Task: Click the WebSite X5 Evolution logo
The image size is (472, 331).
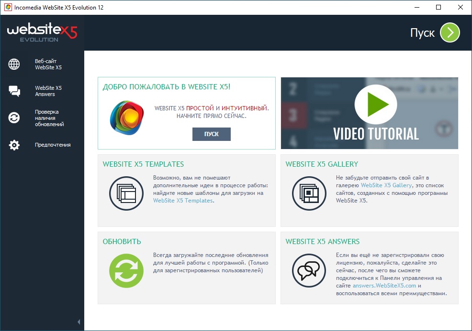Action: tap(42, 32)
